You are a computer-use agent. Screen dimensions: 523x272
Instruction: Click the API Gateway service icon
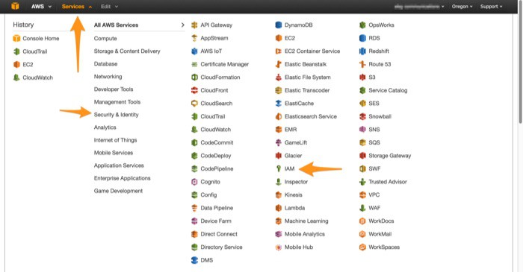194,25
